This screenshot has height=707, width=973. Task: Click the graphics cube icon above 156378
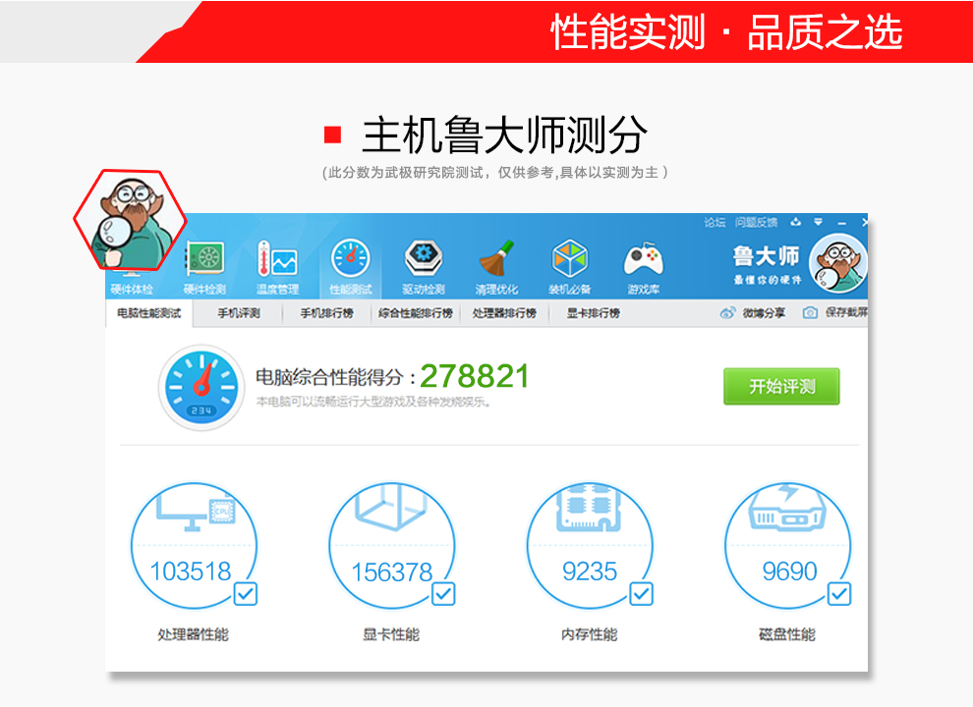coord(391,509)
